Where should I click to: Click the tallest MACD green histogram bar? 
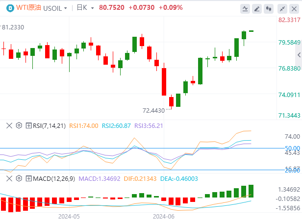point(251,191)
